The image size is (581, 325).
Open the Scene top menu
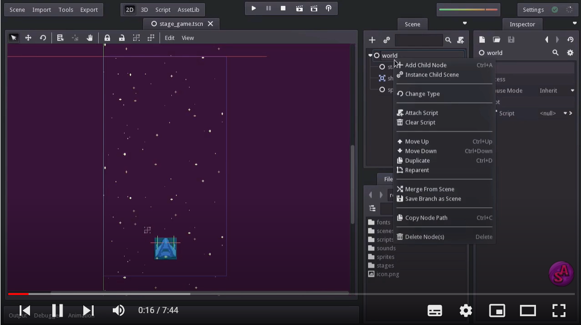[17, 10]
